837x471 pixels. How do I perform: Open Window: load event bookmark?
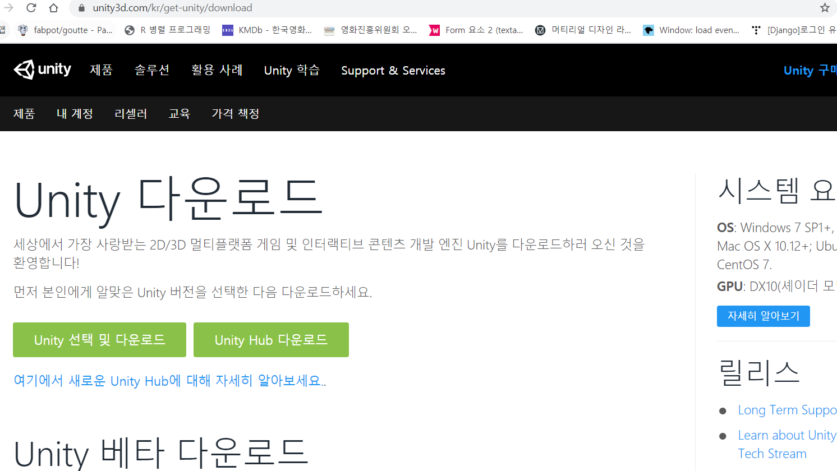691,30
